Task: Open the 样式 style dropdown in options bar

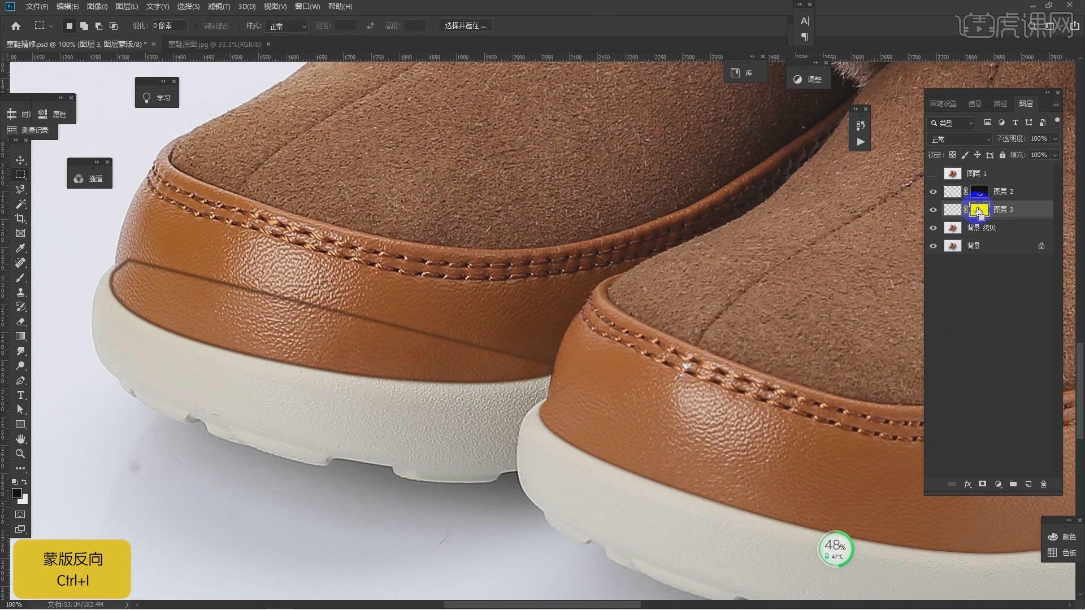Action: [287, 26]
